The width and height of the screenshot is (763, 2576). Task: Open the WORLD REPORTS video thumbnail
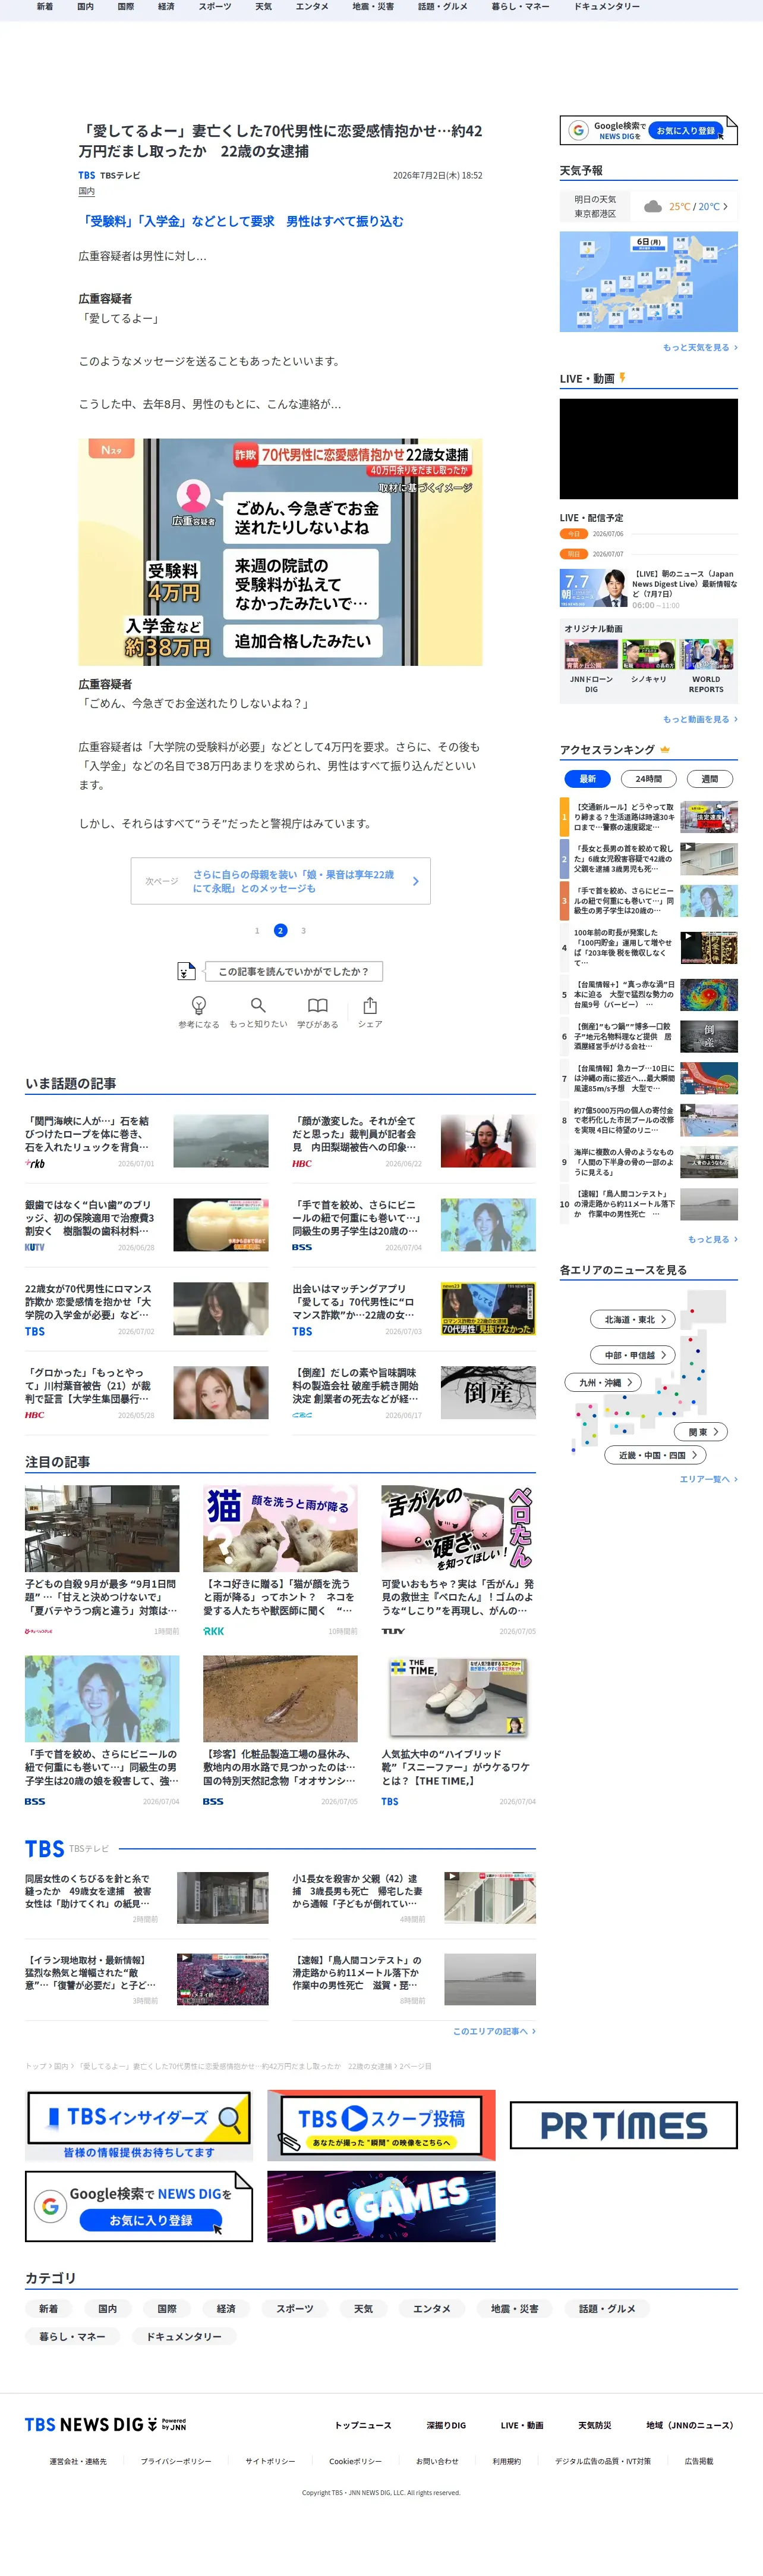(706, 654)
